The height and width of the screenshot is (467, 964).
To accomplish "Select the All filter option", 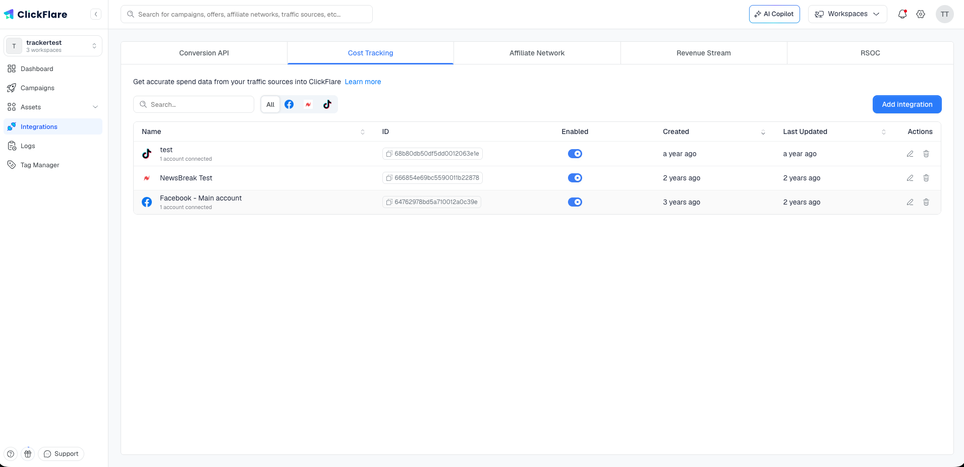I will pyautogui.click(x=270, y=104).
